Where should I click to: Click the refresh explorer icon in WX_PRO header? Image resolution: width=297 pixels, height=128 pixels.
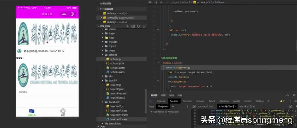[138, 26]
